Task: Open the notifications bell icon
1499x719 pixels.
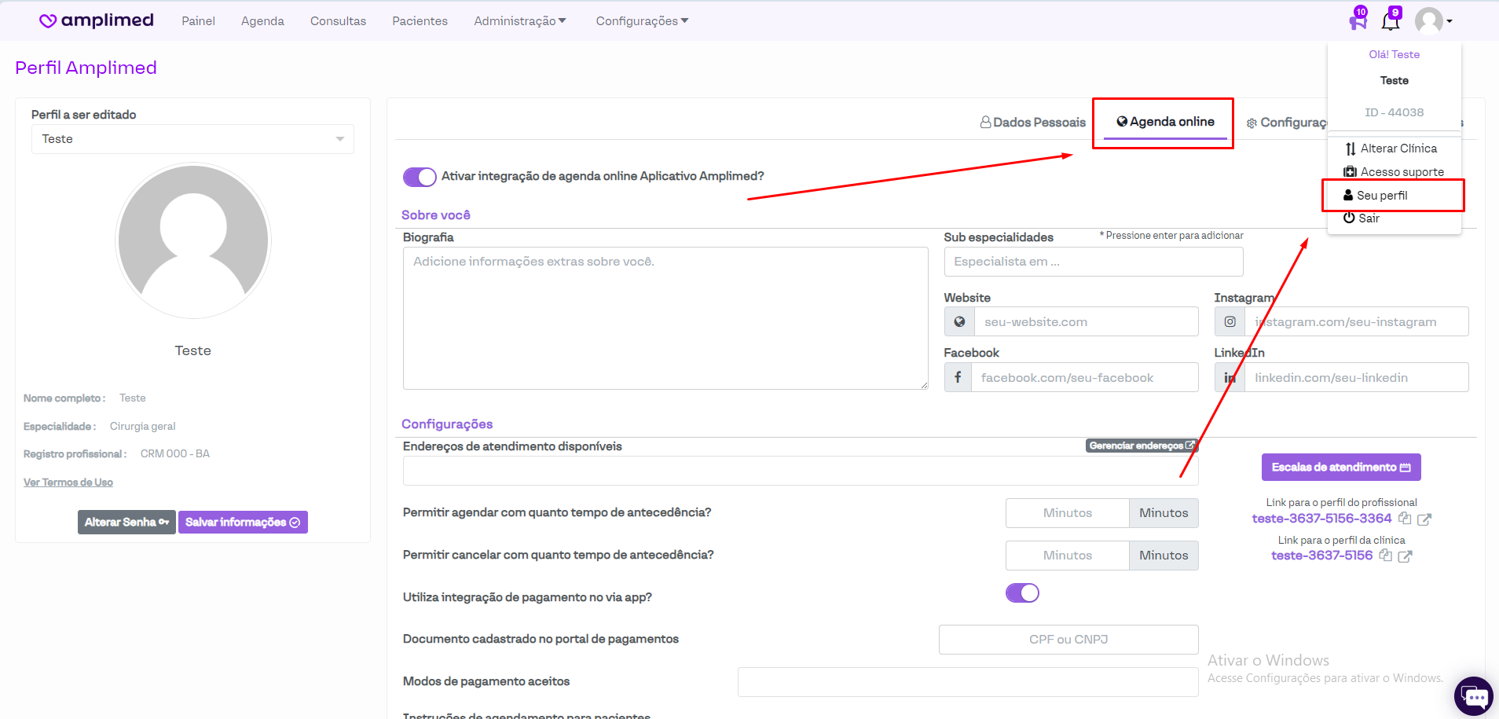Action: pos(1390,21)
